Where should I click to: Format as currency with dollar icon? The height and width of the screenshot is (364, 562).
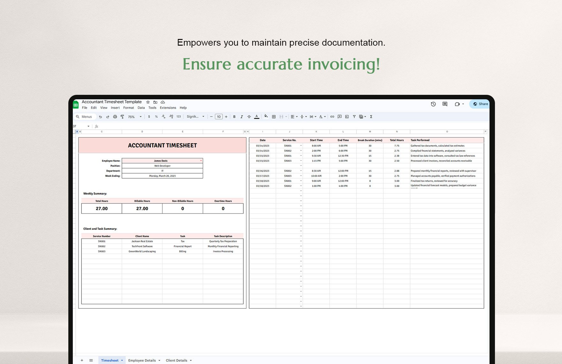tap(149, 117)
